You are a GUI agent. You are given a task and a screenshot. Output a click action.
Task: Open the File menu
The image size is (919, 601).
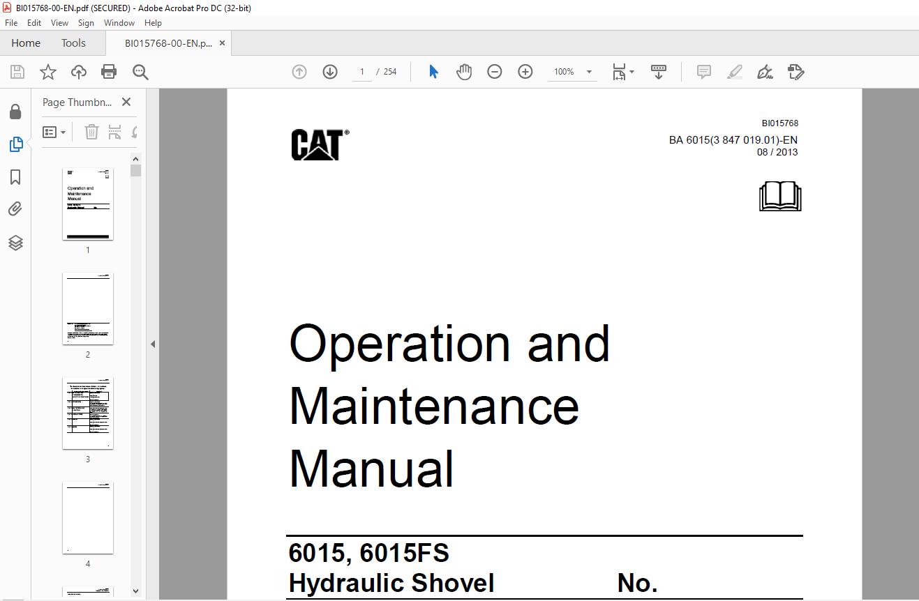tap(11, 23)
